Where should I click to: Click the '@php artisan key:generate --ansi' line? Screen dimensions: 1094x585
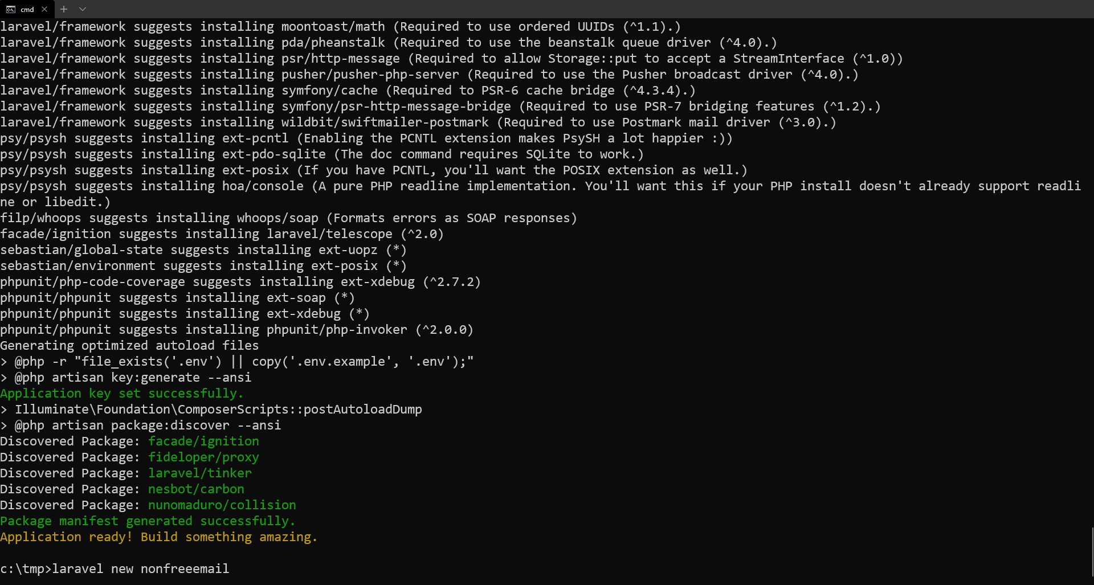(133, 377)
